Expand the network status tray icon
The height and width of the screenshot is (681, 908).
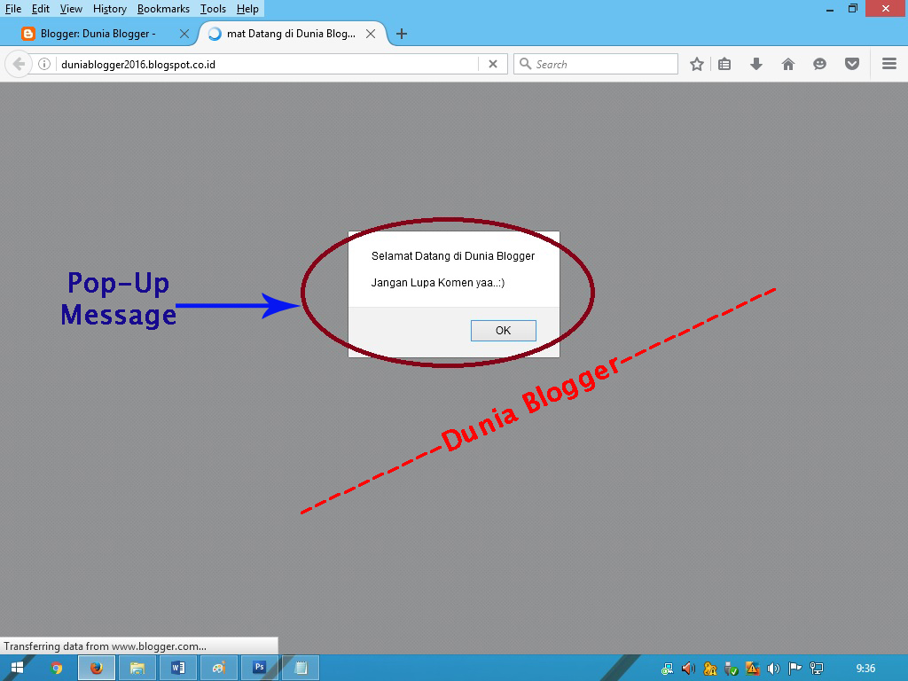tap(818, 669)
